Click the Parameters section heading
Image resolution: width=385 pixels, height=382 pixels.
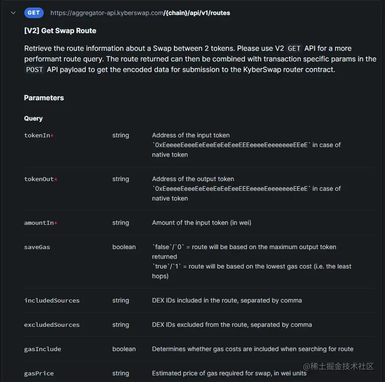point(44,98)
